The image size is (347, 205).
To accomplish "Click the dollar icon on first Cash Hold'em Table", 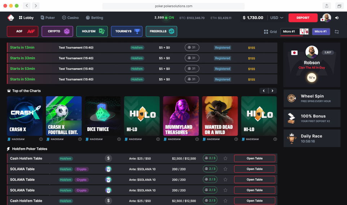I will click(x=108, y=158).
